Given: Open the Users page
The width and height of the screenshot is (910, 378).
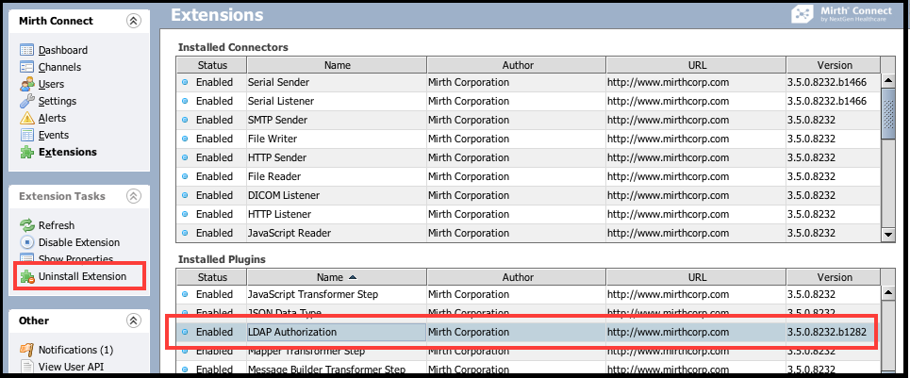Looking at the screenshot, I should (x=51, y=84).
